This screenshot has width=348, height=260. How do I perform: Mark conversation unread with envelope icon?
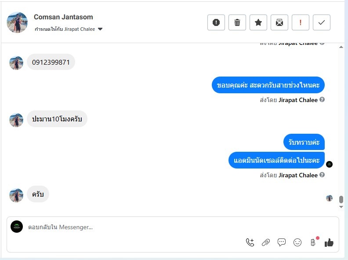point(279,22)
